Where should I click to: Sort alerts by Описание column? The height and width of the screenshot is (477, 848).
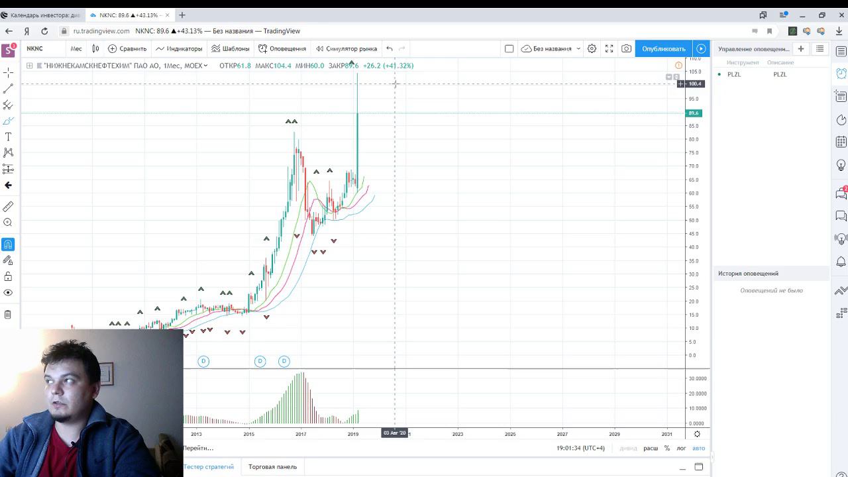780,62
